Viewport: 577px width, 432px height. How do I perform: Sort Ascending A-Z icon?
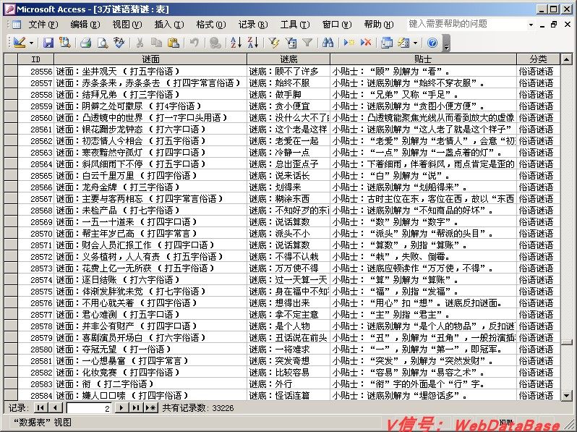[236, 43]
